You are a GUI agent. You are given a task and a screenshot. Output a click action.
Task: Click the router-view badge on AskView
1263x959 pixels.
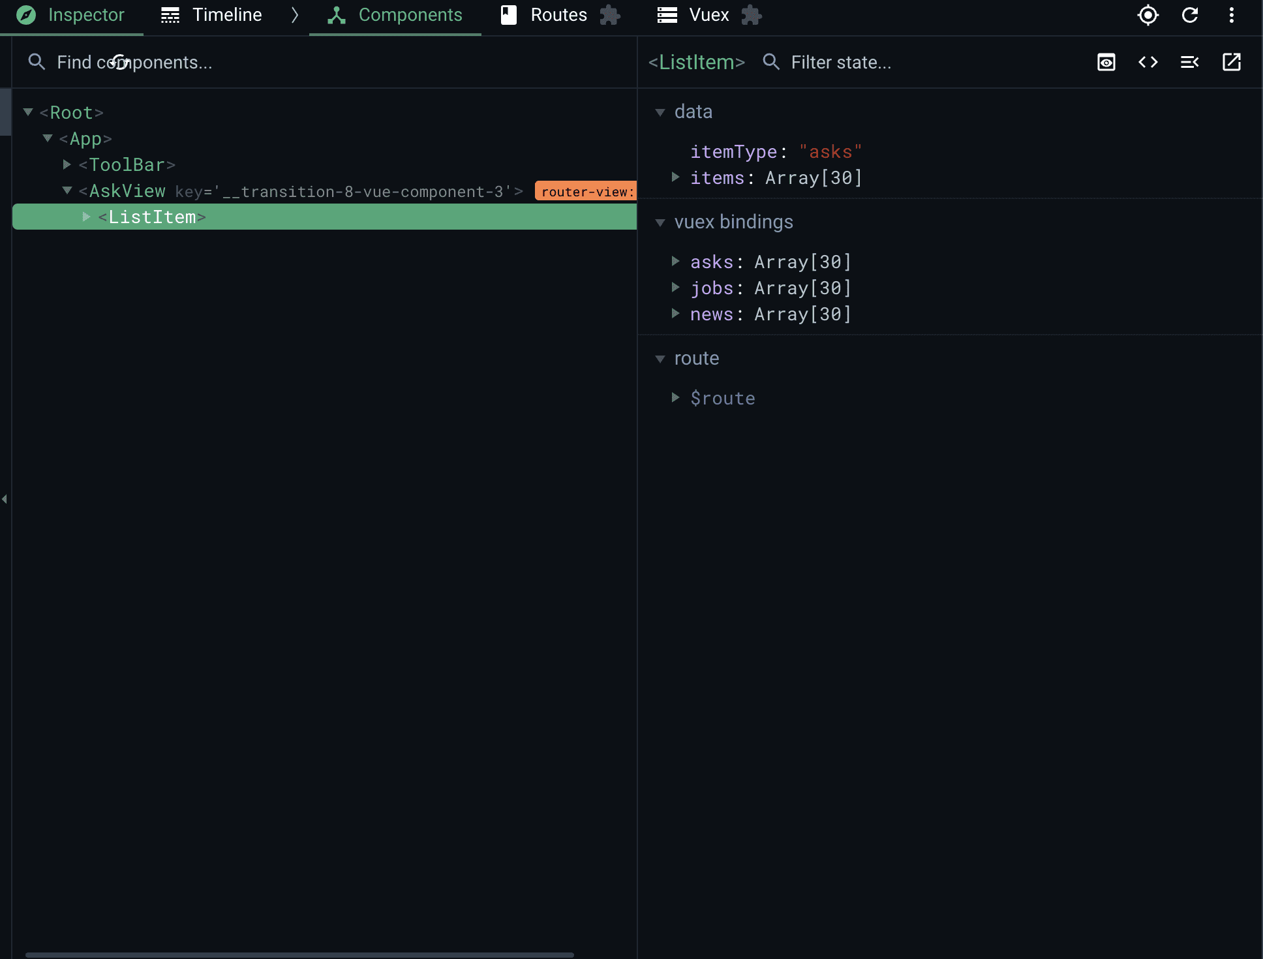click(x=585, y=191)
